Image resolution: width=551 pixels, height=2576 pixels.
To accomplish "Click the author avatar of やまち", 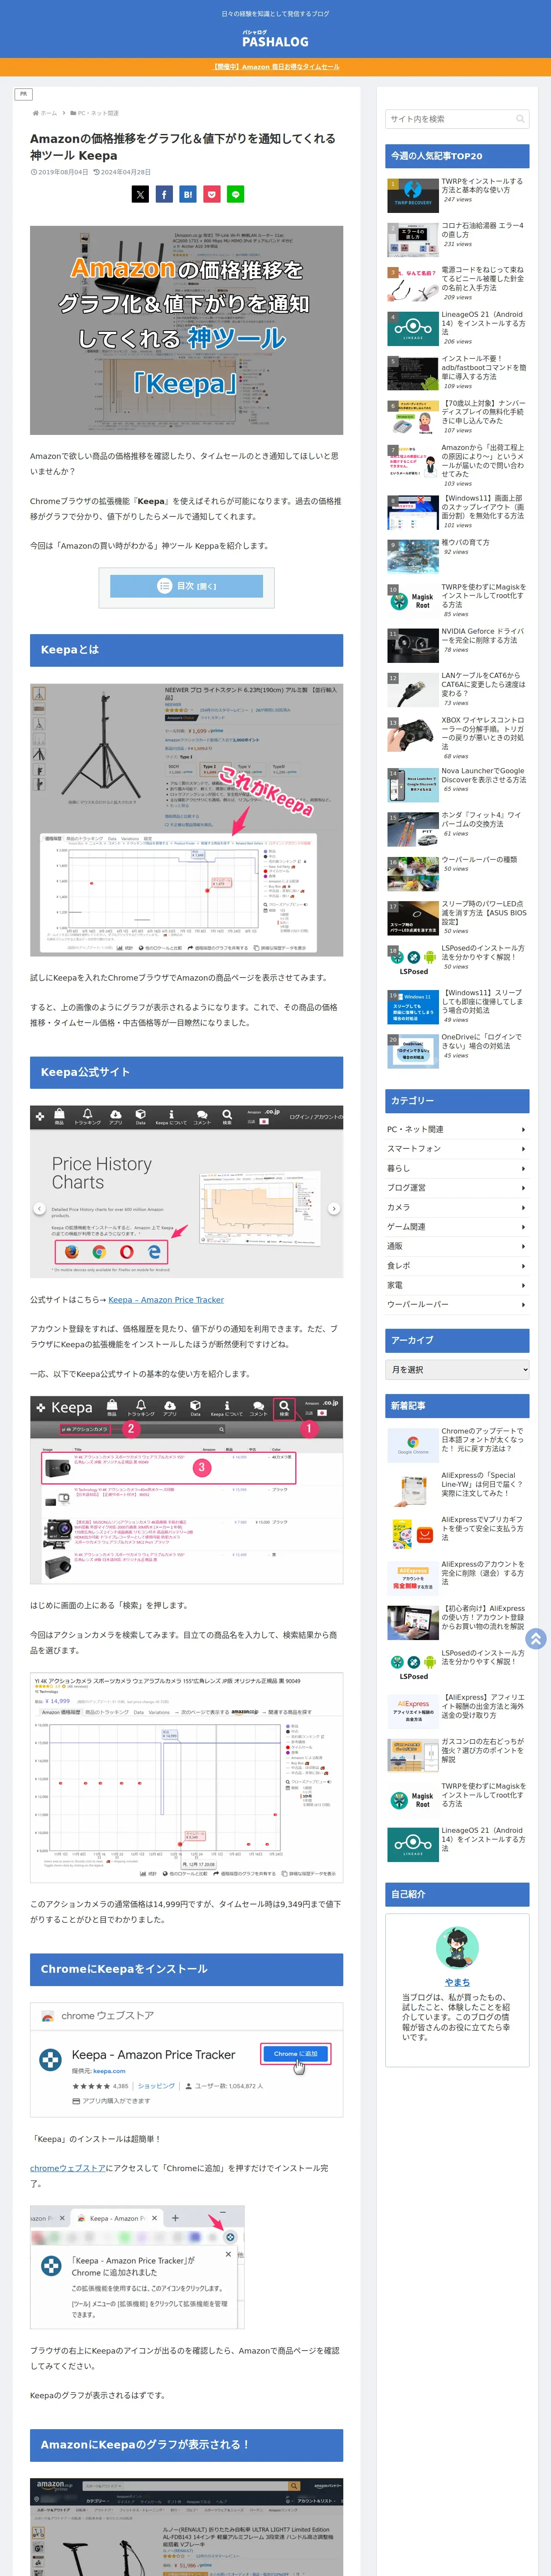I will pos(457,1947).
